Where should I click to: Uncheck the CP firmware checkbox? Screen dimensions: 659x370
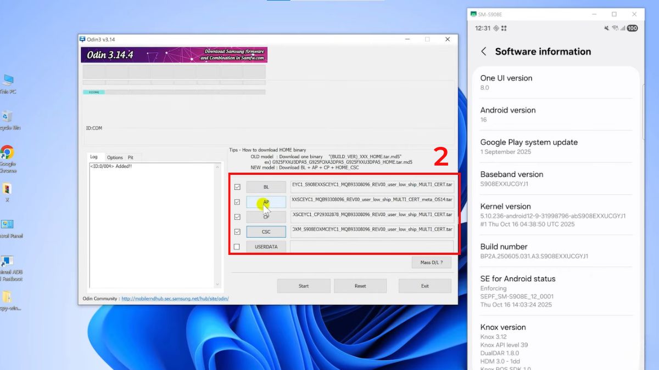pyautogui.click(x=237, y=217)
